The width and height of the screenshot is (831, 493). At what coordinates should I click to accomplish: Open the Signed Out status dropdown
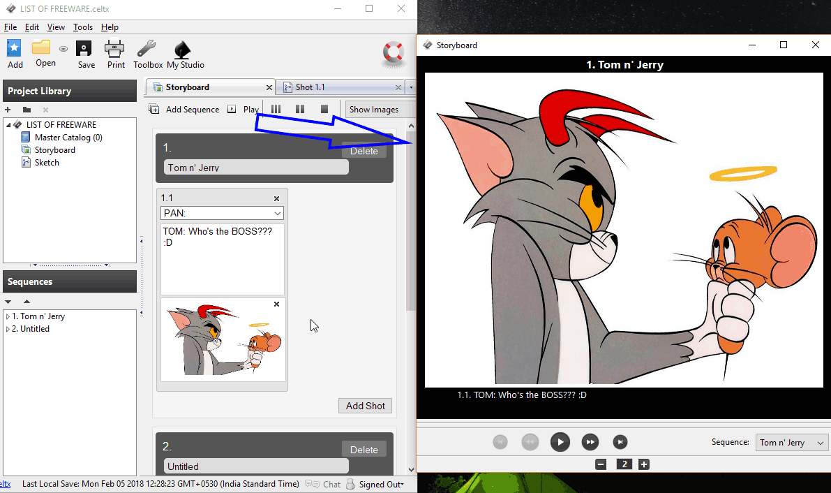(381, 484)
